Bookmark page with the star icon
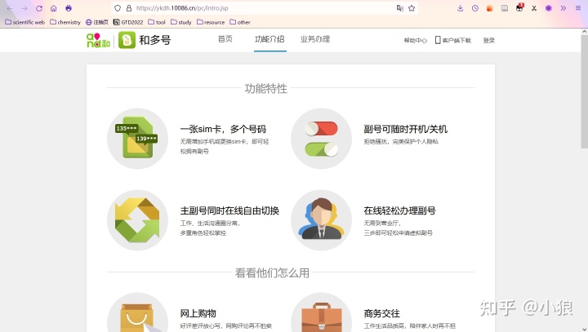This screenshot has height=332, width=588. [x=412, y=8]
